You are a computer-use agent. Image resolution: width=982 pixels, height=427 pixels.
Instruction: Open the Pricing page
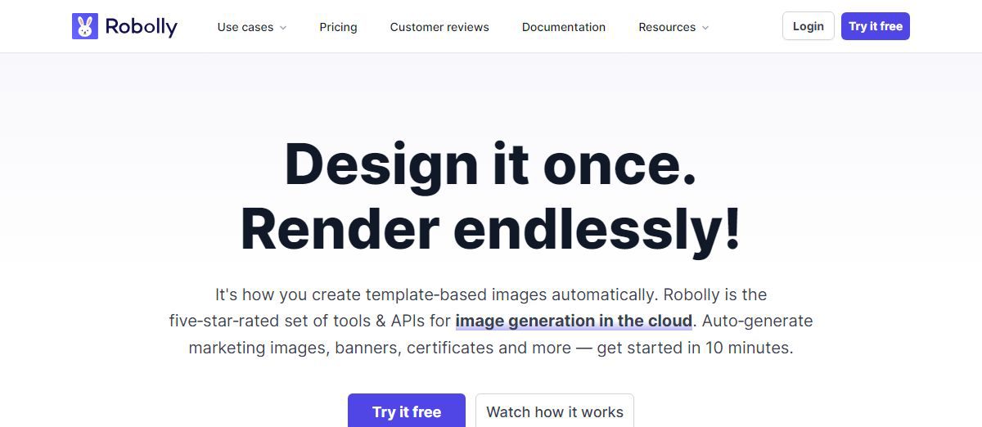[338, 27]
